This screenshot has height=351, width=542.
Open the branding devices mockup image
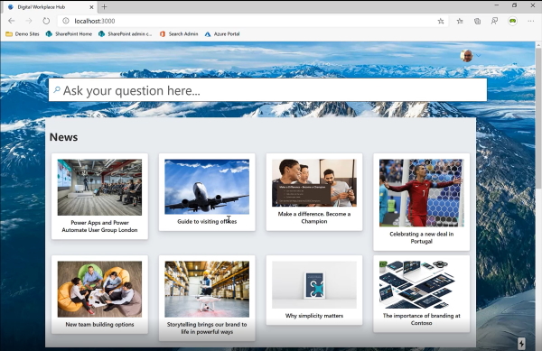coord(421,285)
